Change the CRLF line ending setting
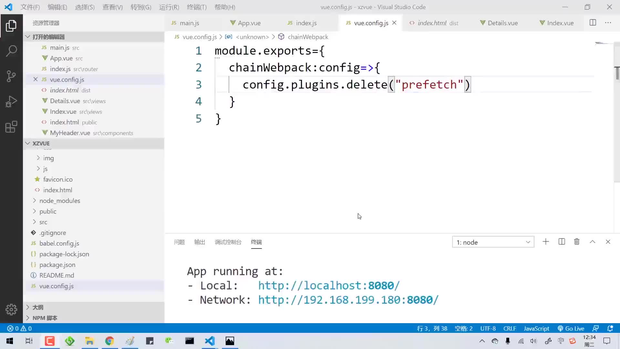 [510, 328]
